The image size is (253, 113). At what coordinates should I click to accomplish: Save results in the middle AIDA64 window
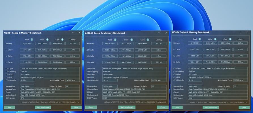pyautogui.click(x=91, y=107)
